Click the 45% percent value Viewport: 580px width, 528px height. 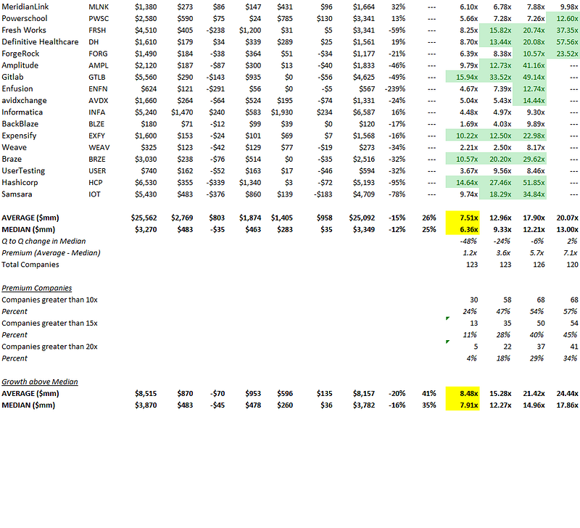point(570,335)
